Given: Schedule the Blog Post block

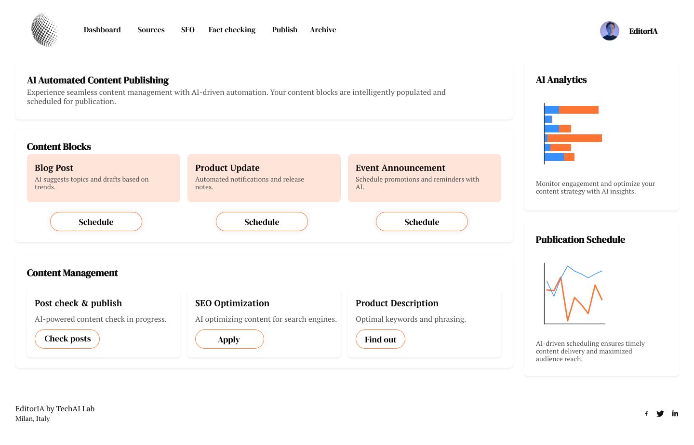Looking at the screenshot, I should coord(96,222).
